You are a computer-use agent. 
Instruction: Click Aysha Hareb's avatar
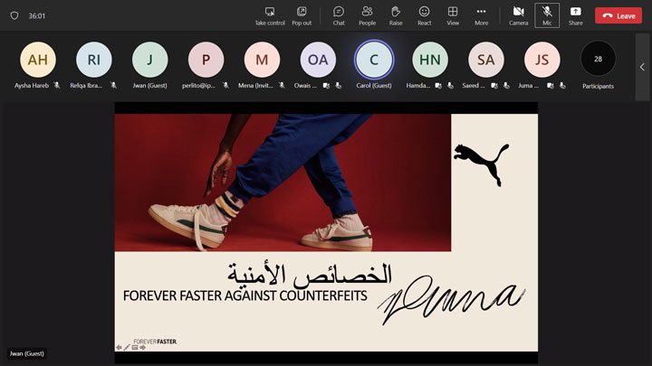click(x=38, y=60)
